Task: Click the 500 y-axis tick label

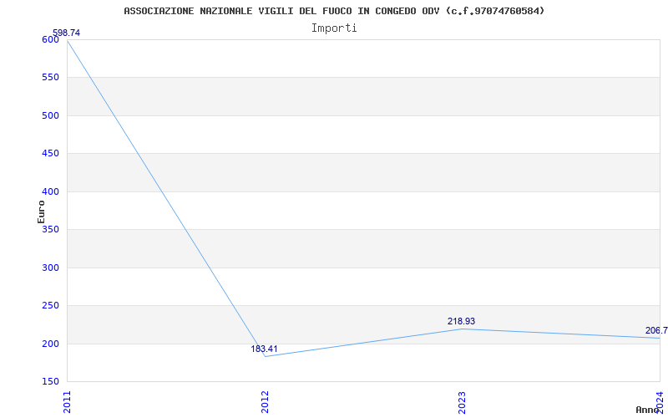Action: coord(50,115)
